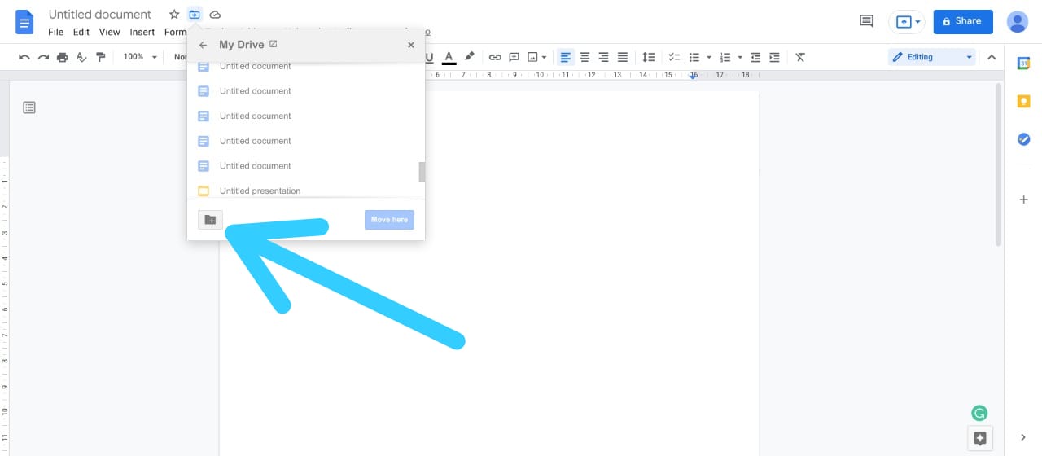Open the Insert menu

pos(142,33)
